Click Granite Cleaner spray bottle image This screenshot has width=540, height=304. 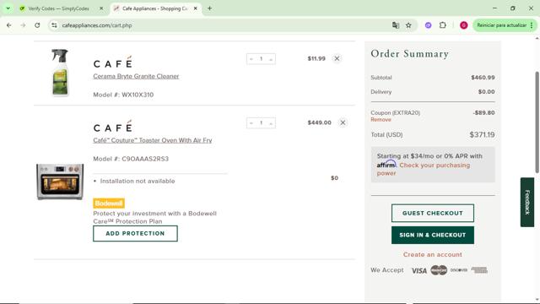[60, 73]
